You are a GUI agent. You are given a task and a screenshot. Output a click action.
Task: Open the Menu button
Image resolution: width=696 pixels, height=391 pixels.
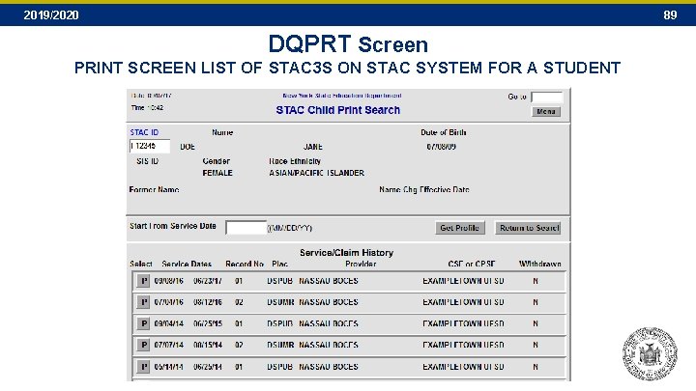(x=546, y=112)
